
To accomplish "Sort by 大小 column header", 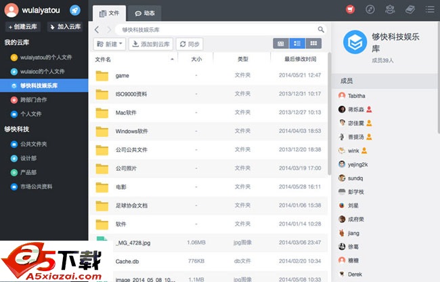I will (196, 59).
